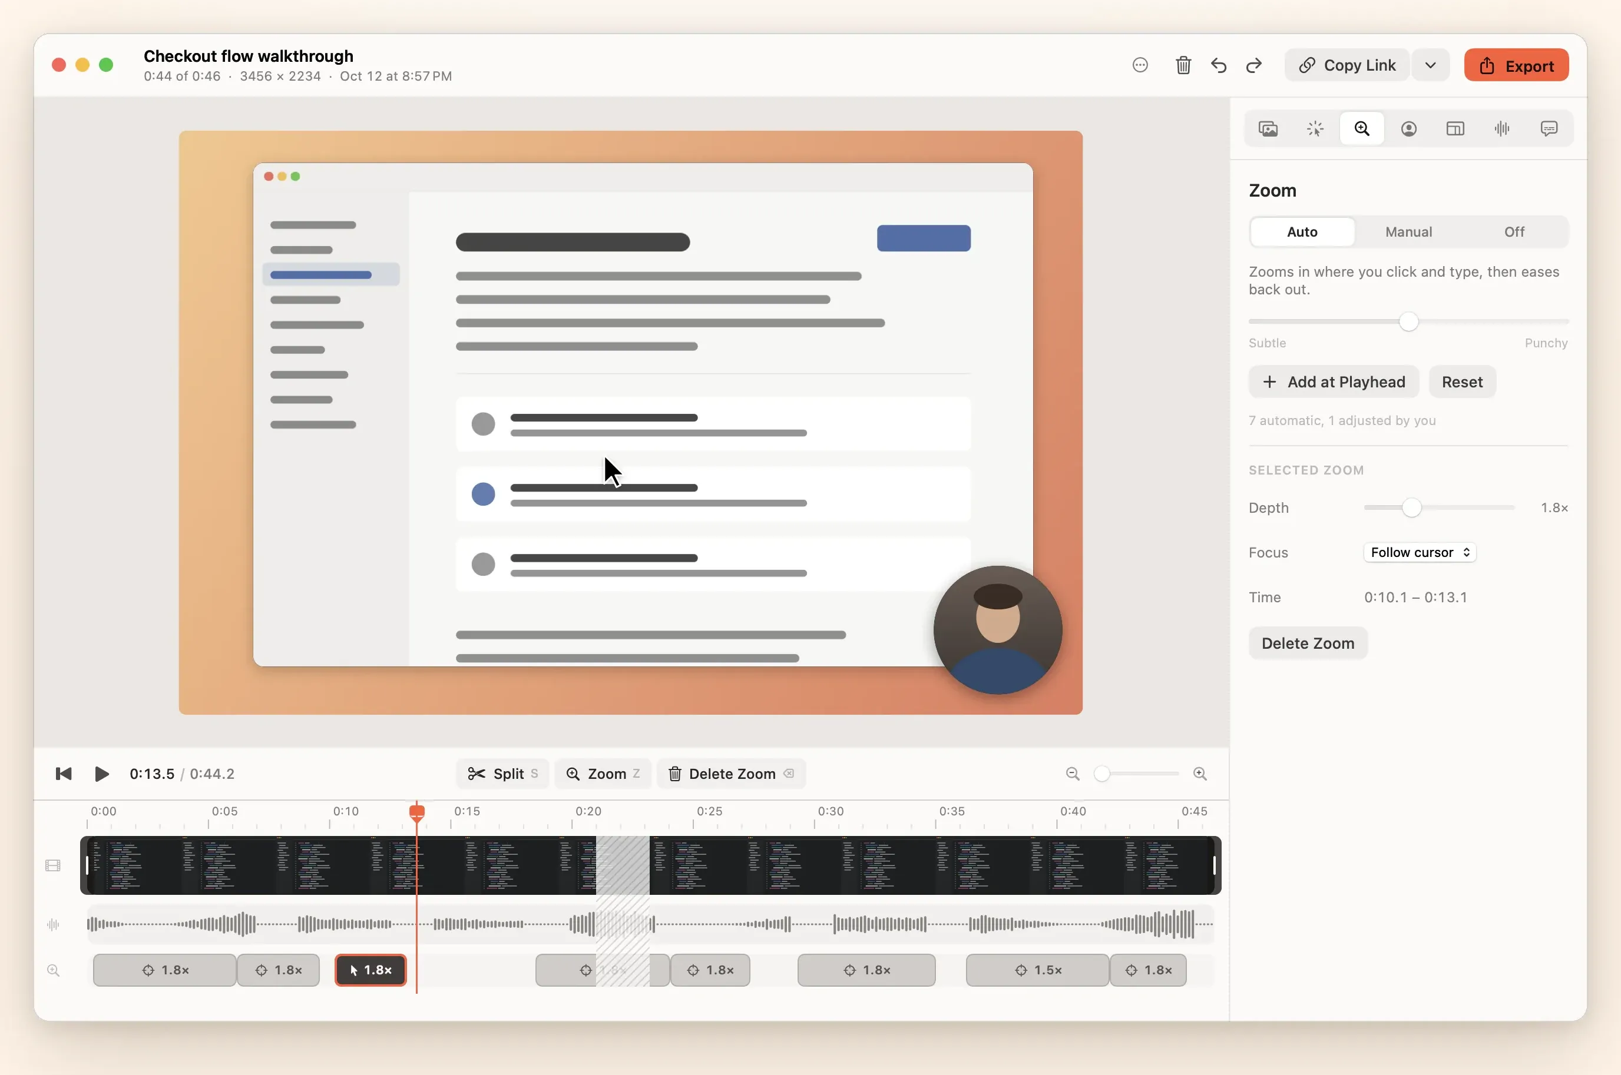This screenshot has width=1621, height=1075.
Task: Switch zoom mode to Manual
Action: [1408, 232]
